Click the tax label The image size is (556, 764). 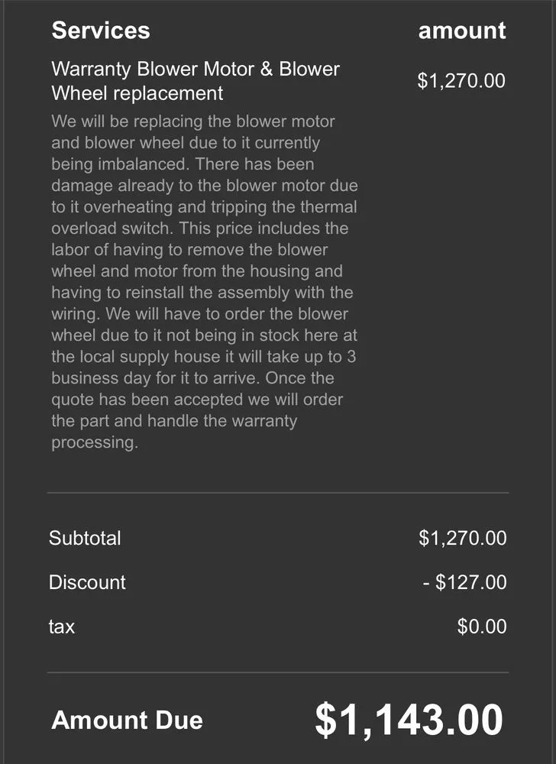(x=62, y=626)
